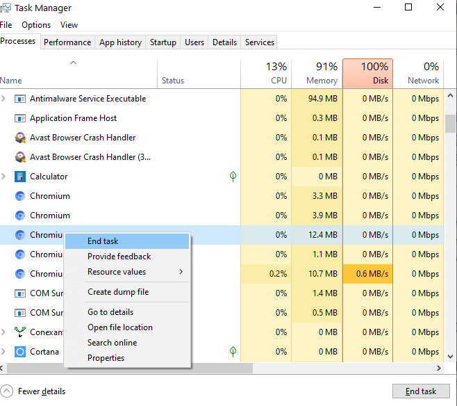Click the Cortana app icon
Image resolution: width=457 pixels, height=406 pixels.
click(x=20, y=352)
